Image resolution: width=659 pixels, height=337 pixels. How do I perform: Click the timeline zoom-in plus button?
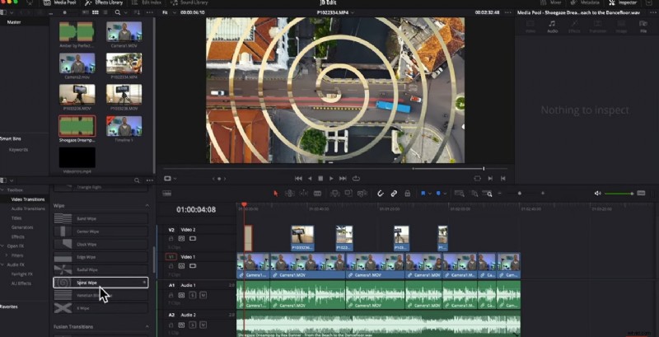click(543, 194)
